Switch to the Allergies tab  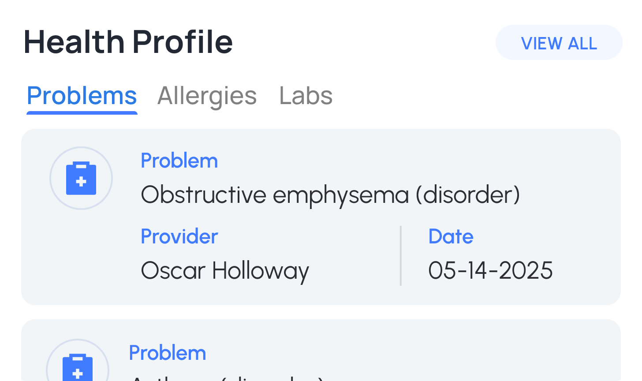(x=207, y=96)
